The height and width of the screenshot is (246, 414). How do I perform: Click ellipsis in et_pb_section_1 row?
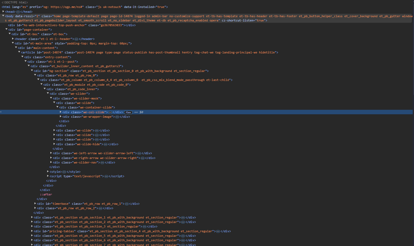(x=183, y=217)
